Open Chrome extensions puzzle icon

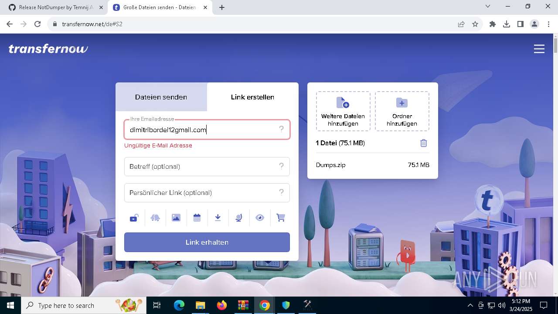493,24
